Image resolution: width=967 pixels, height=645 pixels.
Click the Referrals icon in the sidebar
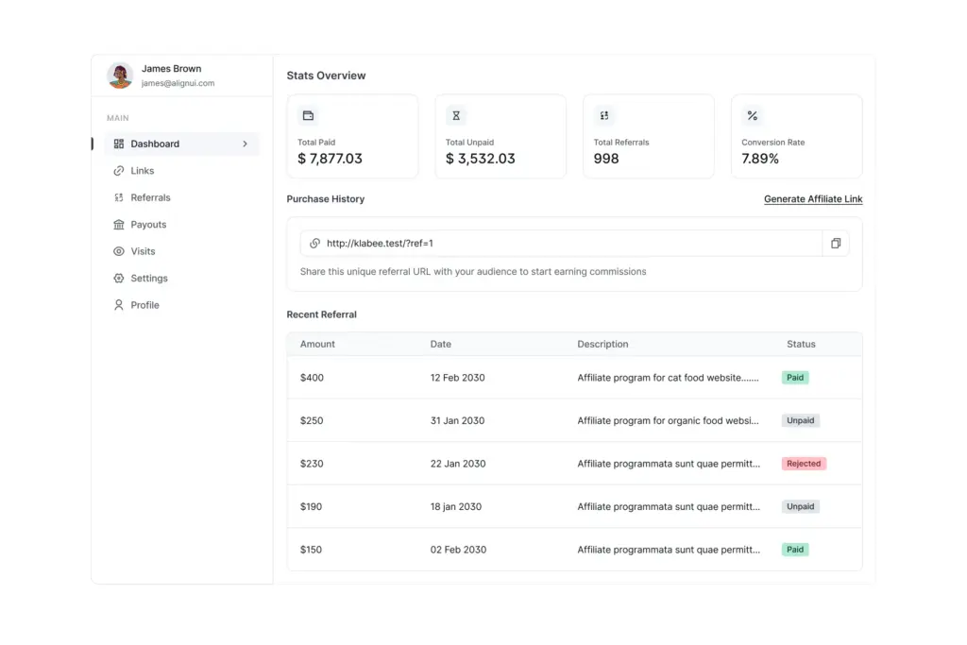click(x=117, y=197)
